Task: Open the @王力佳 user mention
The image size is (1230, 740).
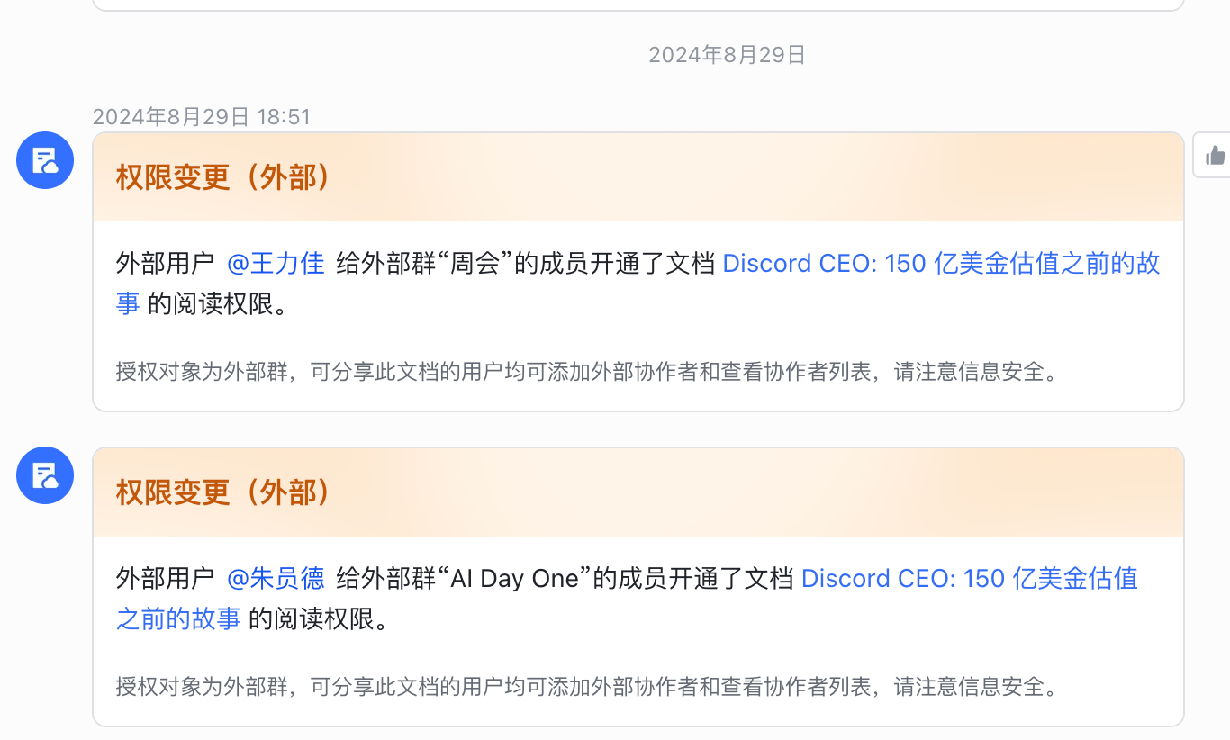Action: tap(276, 264)
